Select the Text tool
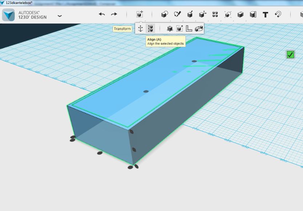Viewport: 303px width, 211px height. 266,15
